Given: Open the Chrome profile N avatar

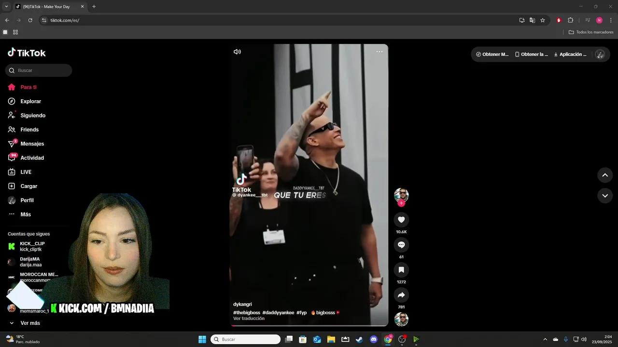Looking at the screenshot, I should pyautogui.click(x=599, y=20).
